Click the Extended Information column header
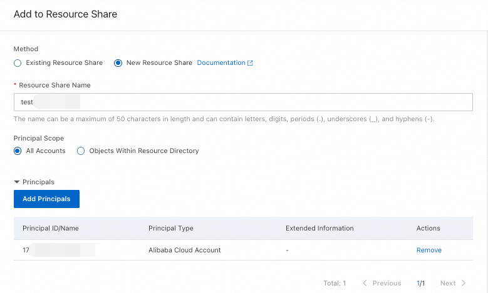This screenshot has height=293, width=488. point(319,229)
